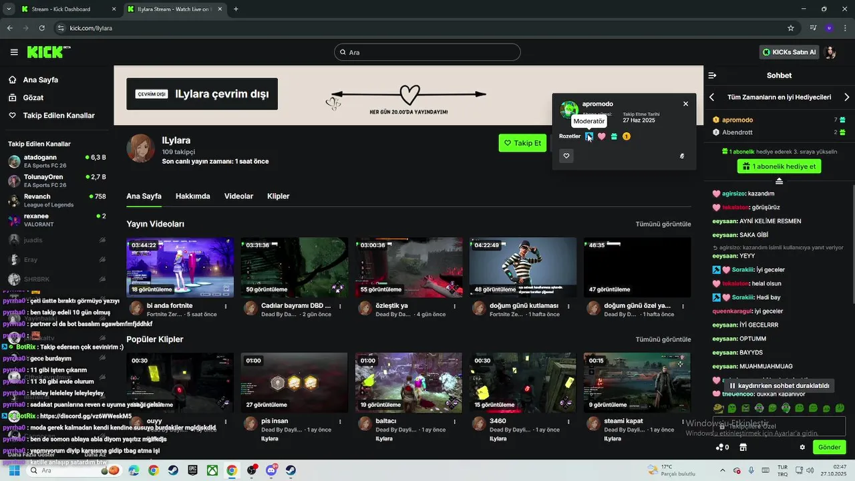Open the 'doğum günü kutlaması' video thumbnail
855x481 pixels.
(x=523, y=267)
